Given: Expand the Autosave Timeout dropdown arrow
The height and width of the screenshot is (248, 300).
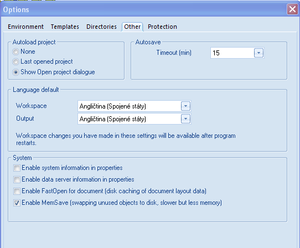Looking at the screenshot, I should (x=258, y=53).
